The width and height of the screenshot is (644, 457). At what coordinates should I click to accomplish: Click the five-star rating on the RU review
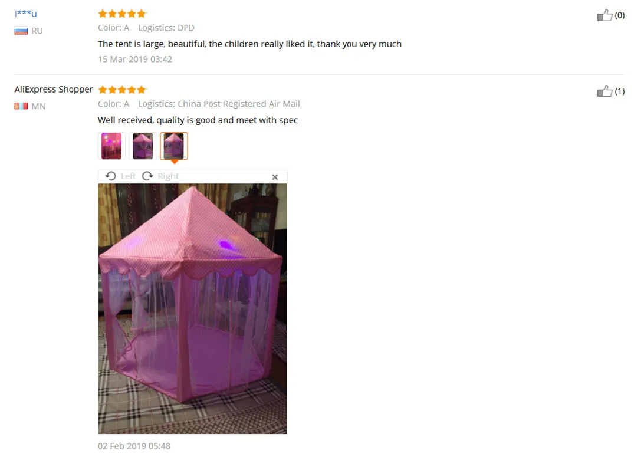[x=122, y=14]
